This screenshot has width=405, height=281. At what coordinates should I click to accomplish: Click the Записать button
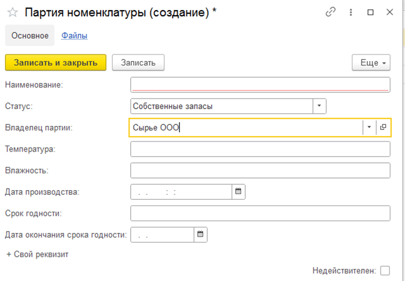click(x=138, y=62)
